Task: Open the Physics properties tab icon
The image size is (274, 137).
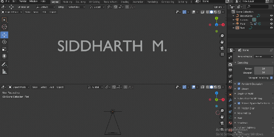Action: [230, 112]
